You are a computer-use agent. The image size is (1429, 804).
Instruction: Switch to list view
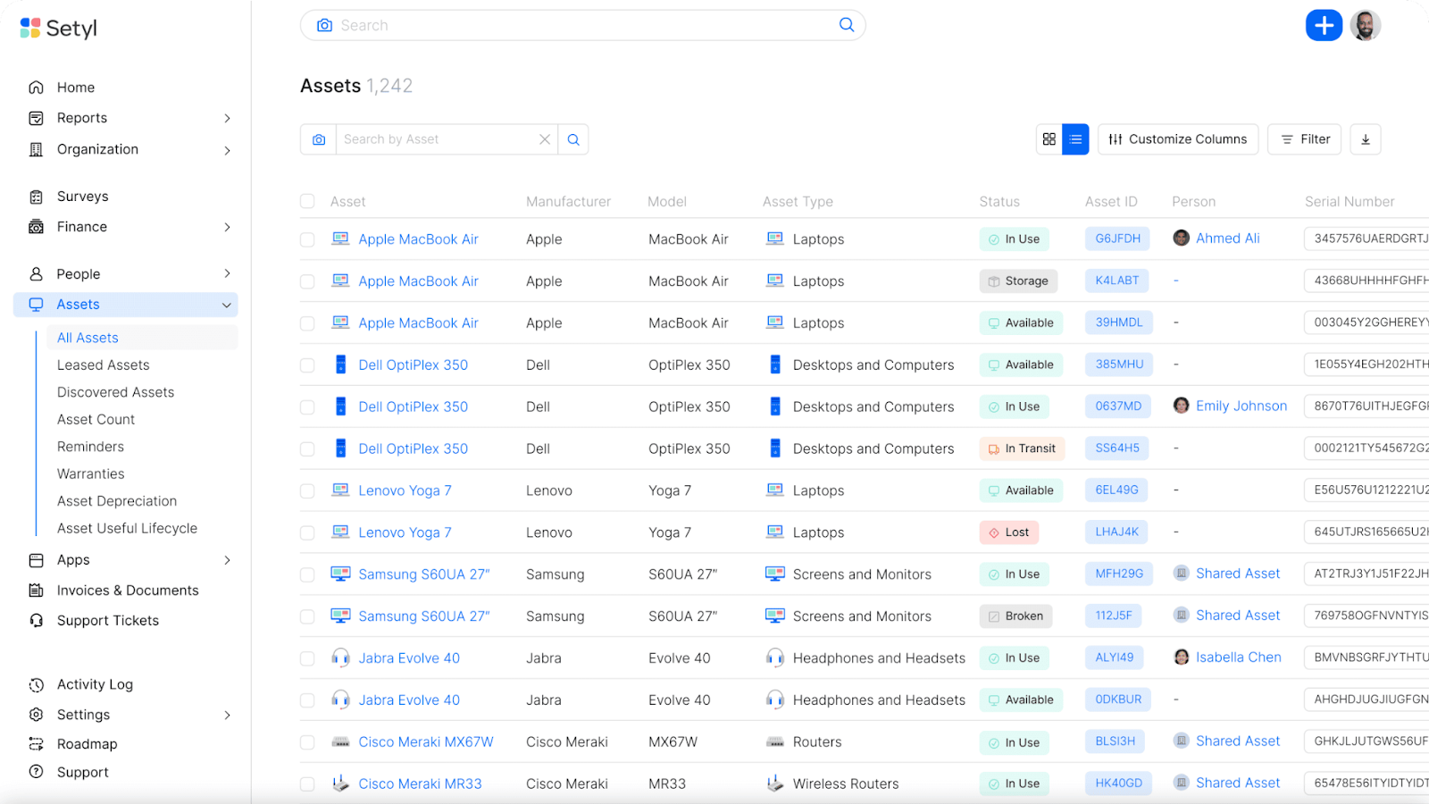click(1075, 139)
